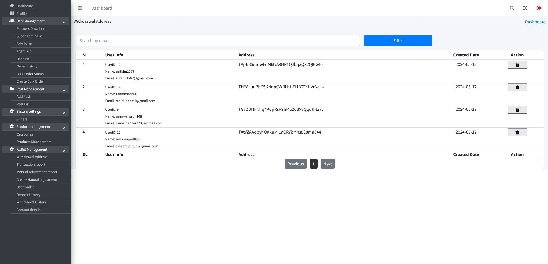Select Withdrawal Address menu item
Viewport: 548px width, 264px height.
coord(32,157)
